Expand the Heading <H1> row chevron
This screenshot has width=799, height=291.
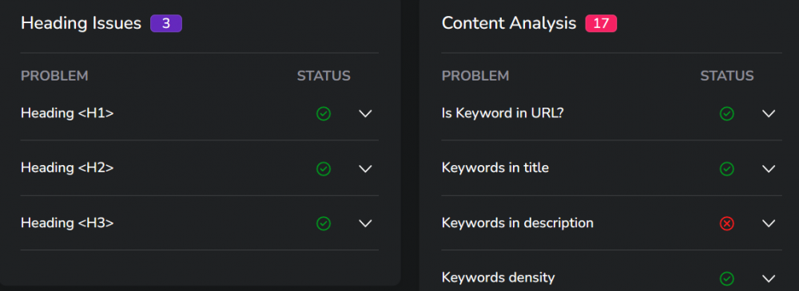(x=365, y=113)
